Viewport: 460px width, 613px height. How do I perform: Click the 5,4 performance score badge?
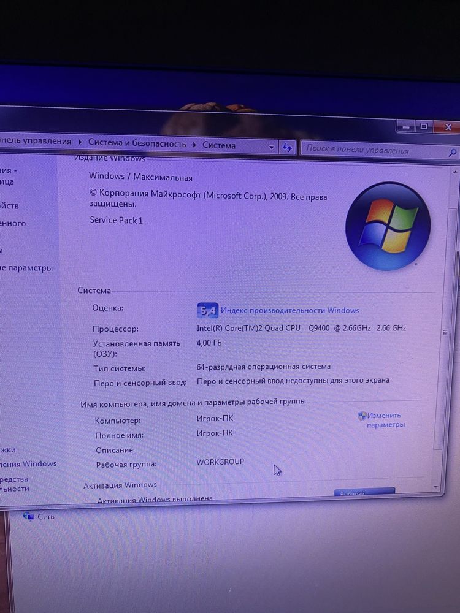207,310
